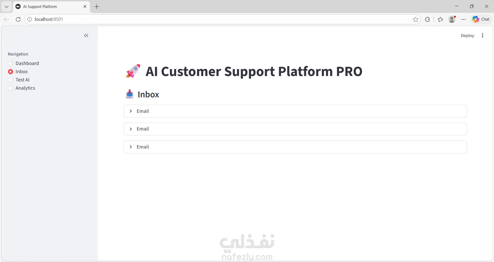Expand the third Email item
Image resolution: width=494 pixels, height=262 pixels.
pyautogui.click(x=295, y=147)
